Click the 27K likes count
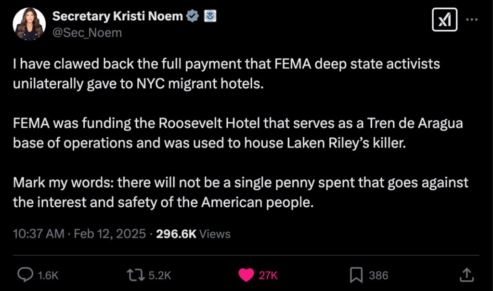493x291 pixels. (x=268, y=275)
